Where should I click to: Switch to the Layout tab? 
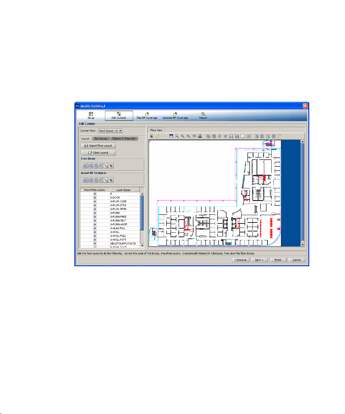click(x=85, y=139)
